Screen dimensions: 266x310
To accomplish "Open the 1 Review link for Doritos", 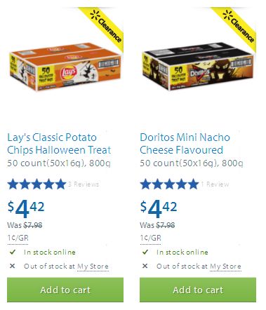I will [x=215, y=184].
